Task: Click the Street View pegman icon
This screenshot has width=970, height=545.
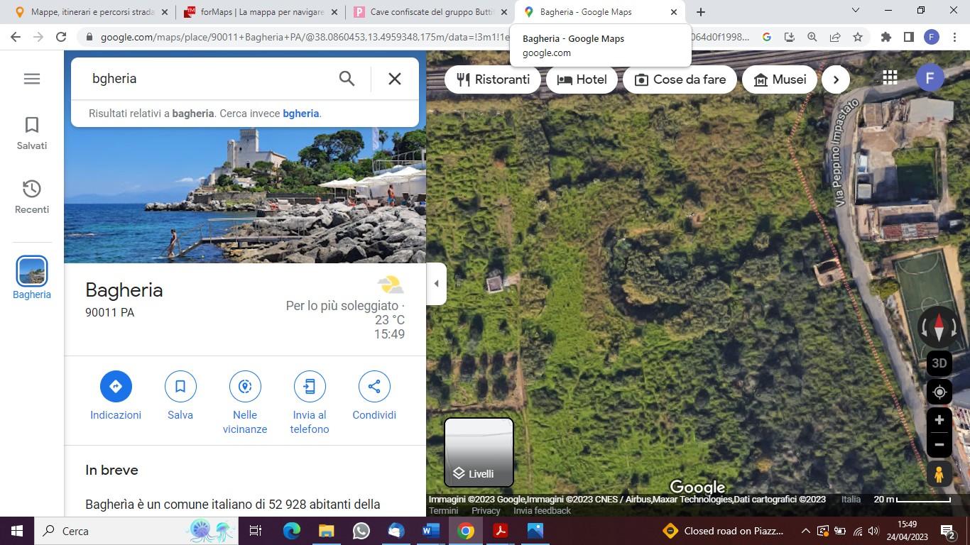Action: (x=939, y=474)
